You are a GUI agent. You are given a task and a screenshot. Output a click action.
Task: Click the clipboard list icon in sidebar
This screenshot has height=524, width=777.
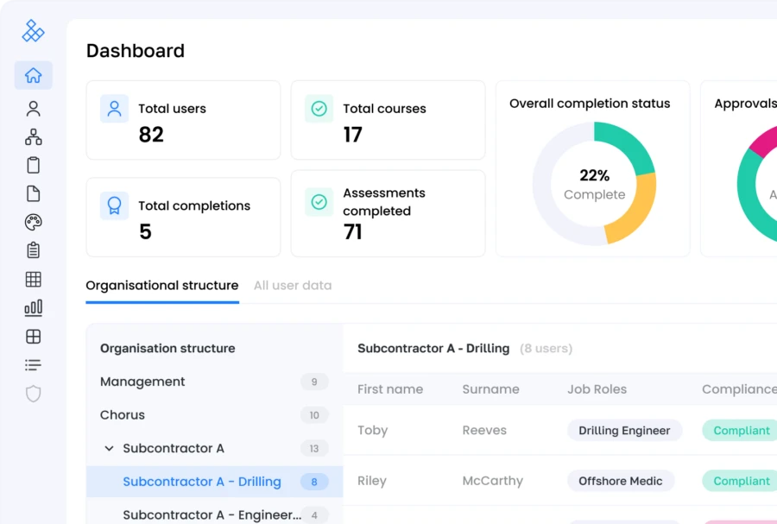pyautogui.click(x=33, y=250)
